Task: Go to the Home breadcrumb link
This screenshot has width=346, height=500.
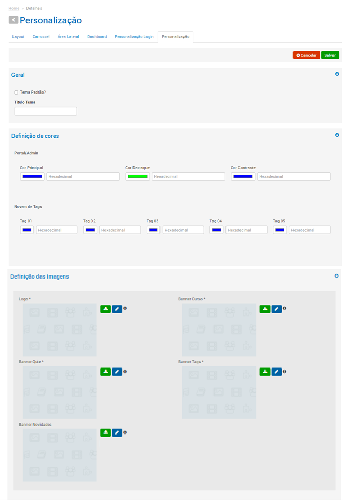Action: [x=14, y=8]
